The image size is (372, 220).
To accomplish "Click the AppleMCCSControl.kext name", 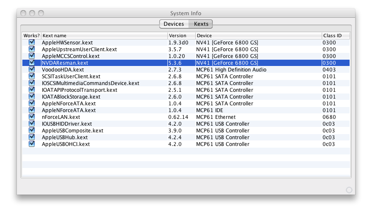I will [71, 56].
